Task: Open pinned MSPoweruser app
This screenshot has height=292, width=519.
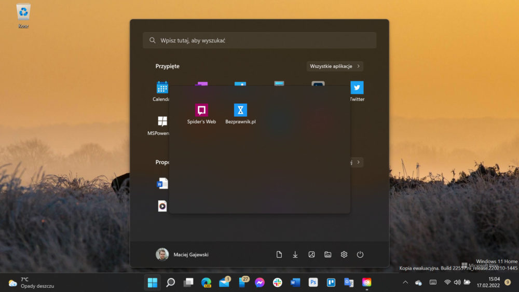Action: coord(159,126)
